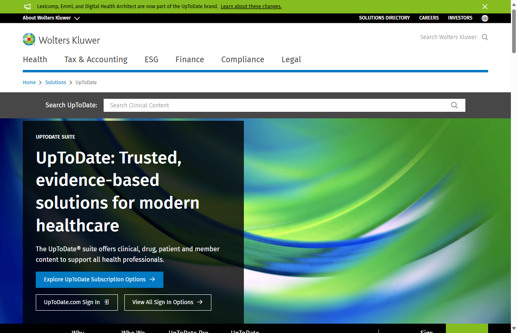Viewport: 517px width, 333px height.
Task: Go to the Solutions breadcrumb link
Action: pyautogui.click(x=56, y=83)
